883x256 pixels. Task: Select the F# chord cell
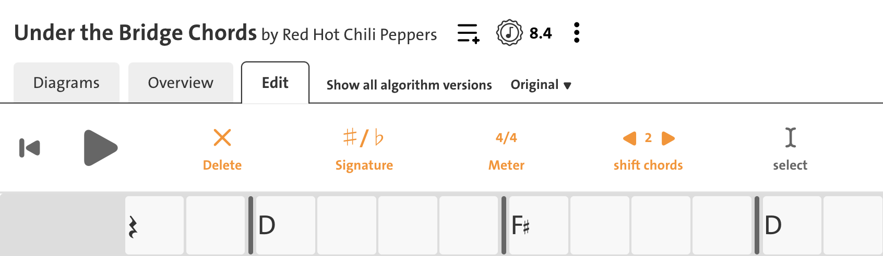click(538, 225)
